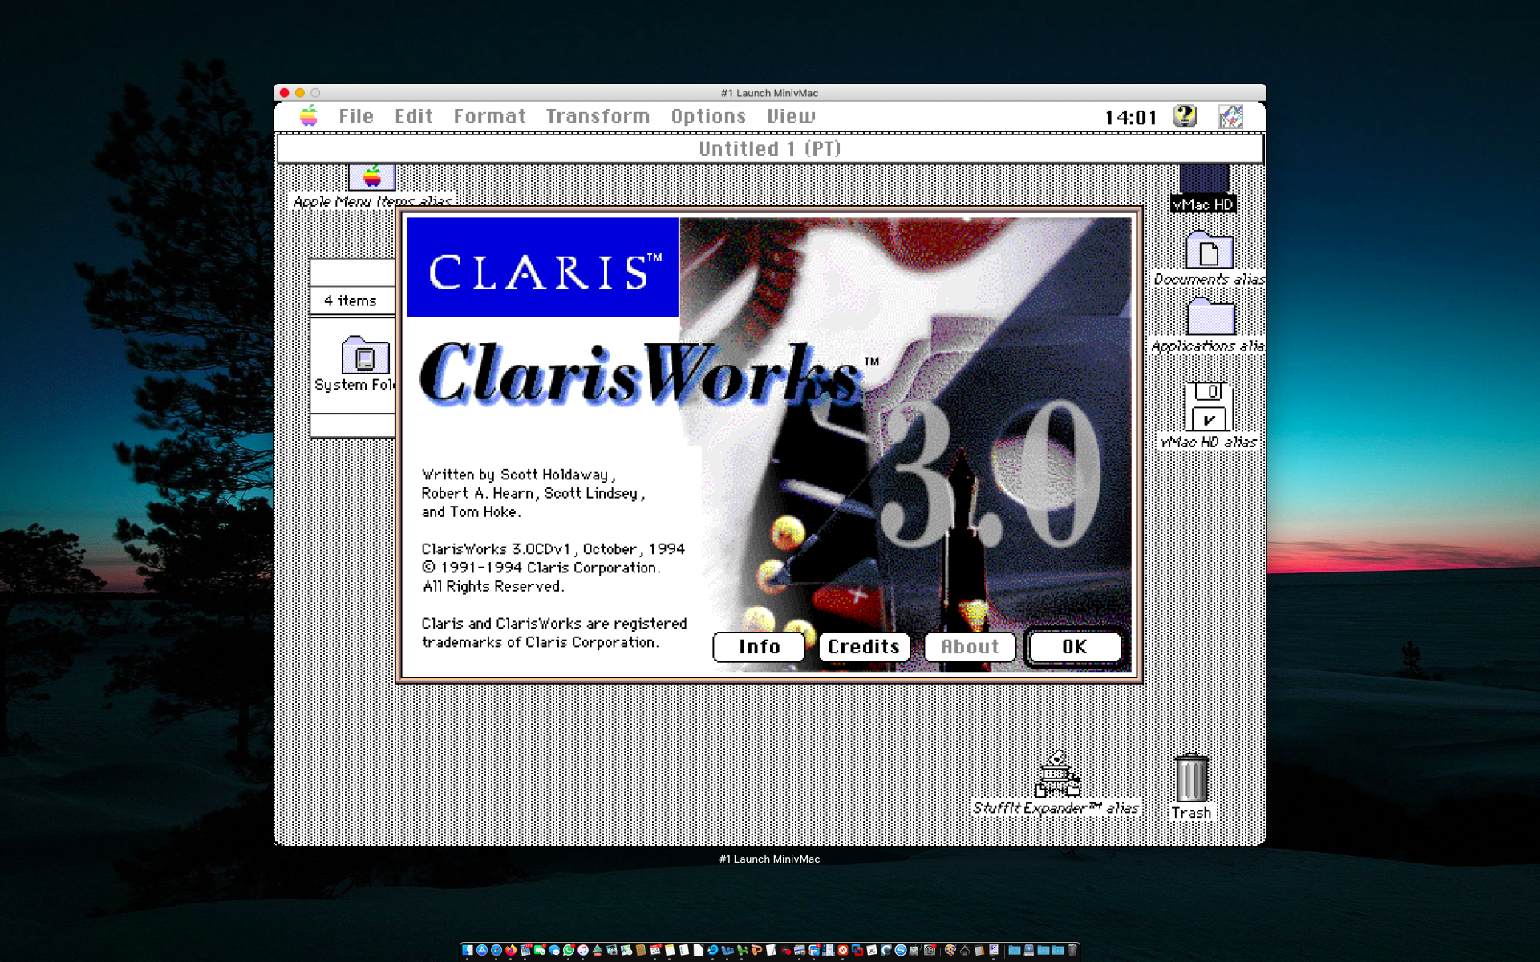Select the Documents alias folder icon
This screenshot has height=962, width=1540.
(x=1209, y=251)
